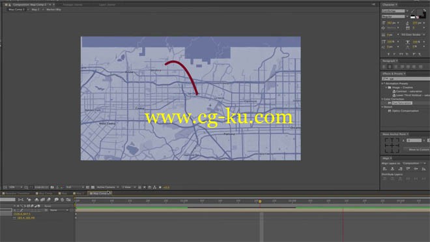The height and width of the screenshot is (242, 430).
Task: Click the Align Bottom icon
Action: coord(423,169)
